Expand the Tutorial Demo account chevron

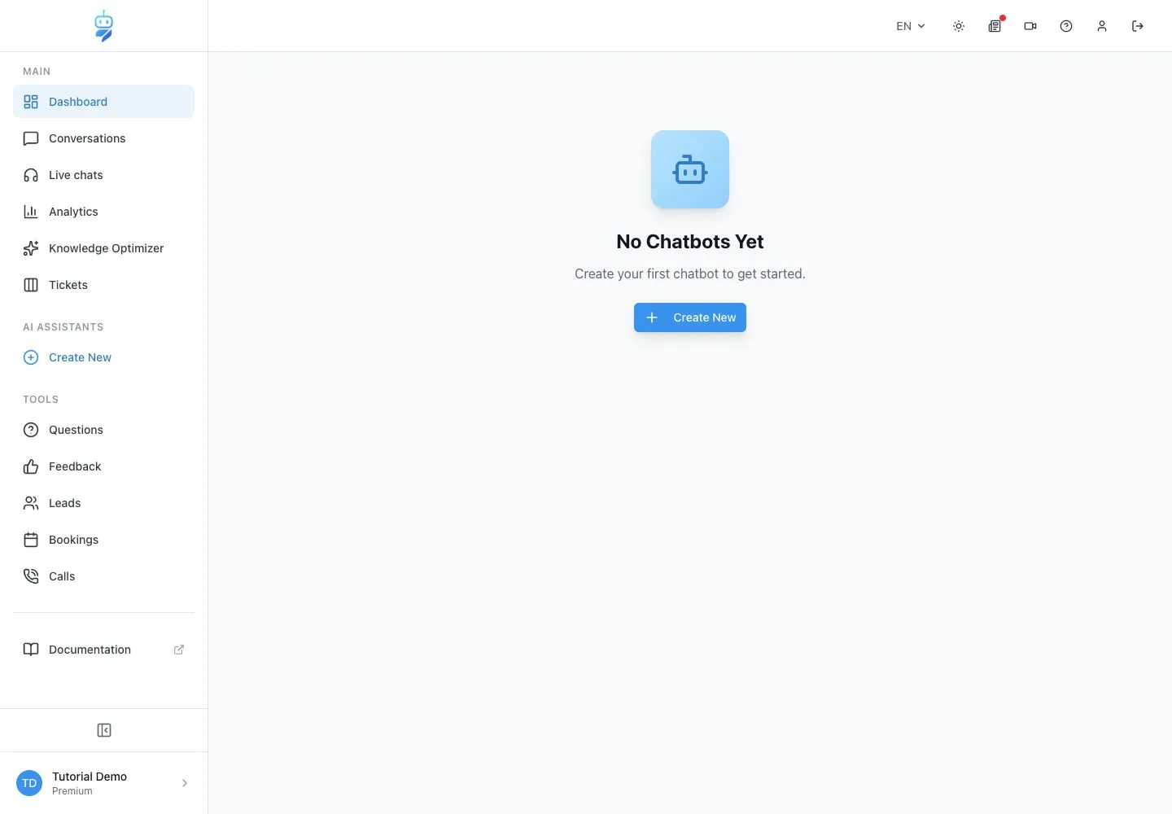tap(185, 783)
